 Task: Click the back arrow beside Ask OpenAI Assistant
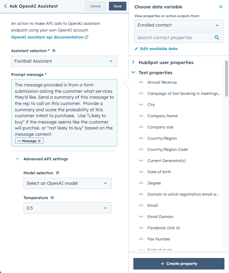pyautogui.click(x=6, y=6)
